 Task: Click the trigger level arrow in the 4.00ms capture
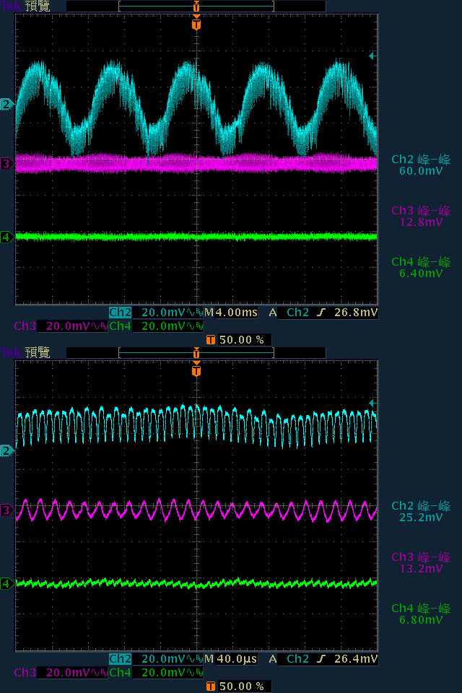click(372, 56)
